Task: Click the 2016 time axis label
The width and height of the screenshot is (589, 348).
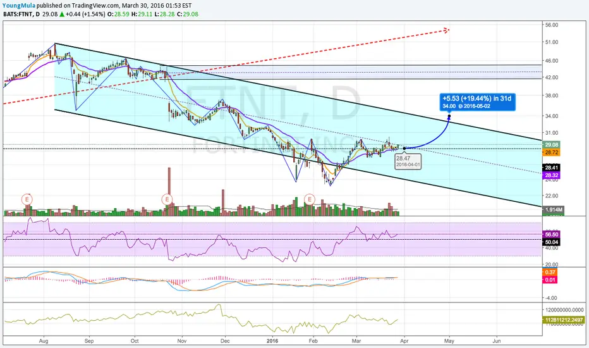Action: tap(272, 341)
